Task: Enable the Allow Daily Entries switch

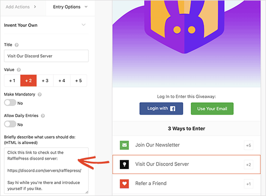Action: [x=10, y=124]
